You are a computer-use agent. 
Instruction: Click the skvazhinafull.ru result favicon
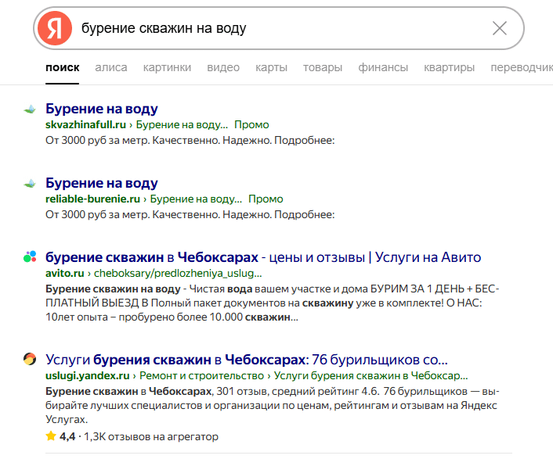[x=30, y=109]
